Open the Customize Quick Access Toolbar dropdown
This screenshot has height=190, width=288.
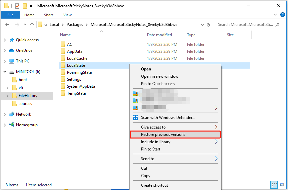pos(31,6)
